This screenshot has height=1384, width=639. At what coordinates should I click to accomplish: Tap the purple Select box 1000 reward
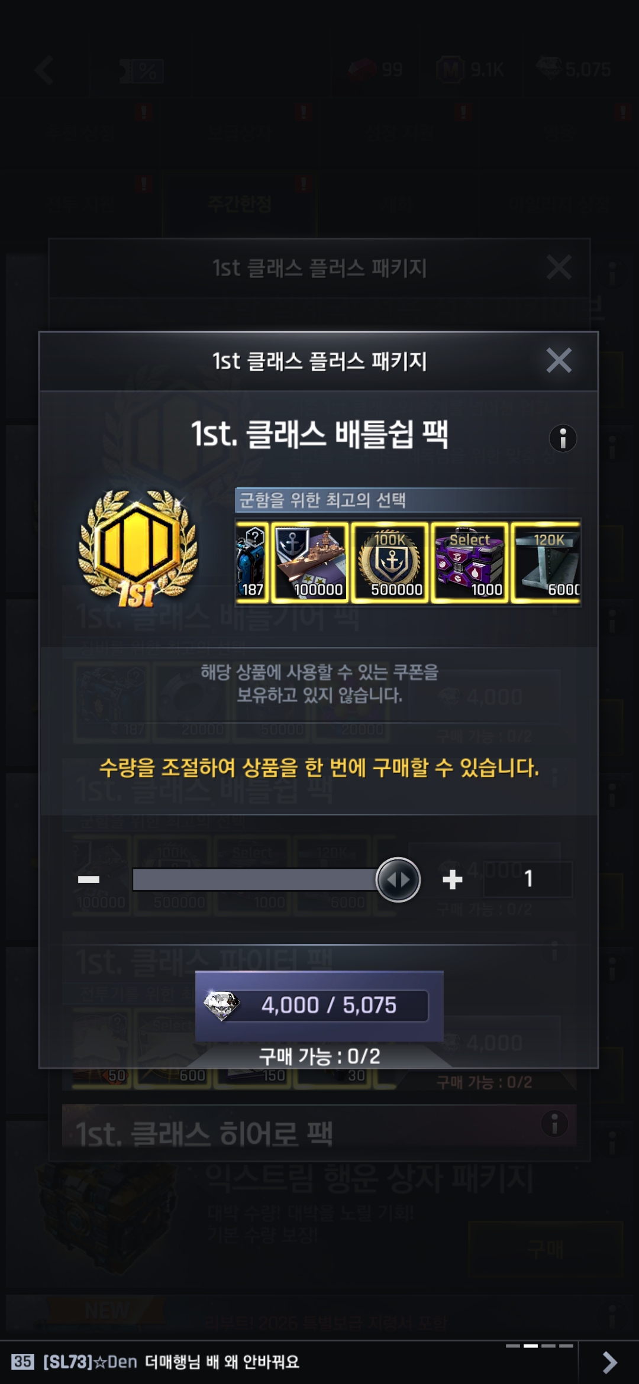click(470, 562)
